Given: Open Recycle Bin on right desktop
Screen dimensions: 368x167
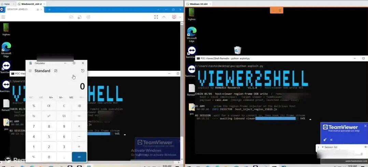Looking at the screenshot, I should click(x=238, y=50).
